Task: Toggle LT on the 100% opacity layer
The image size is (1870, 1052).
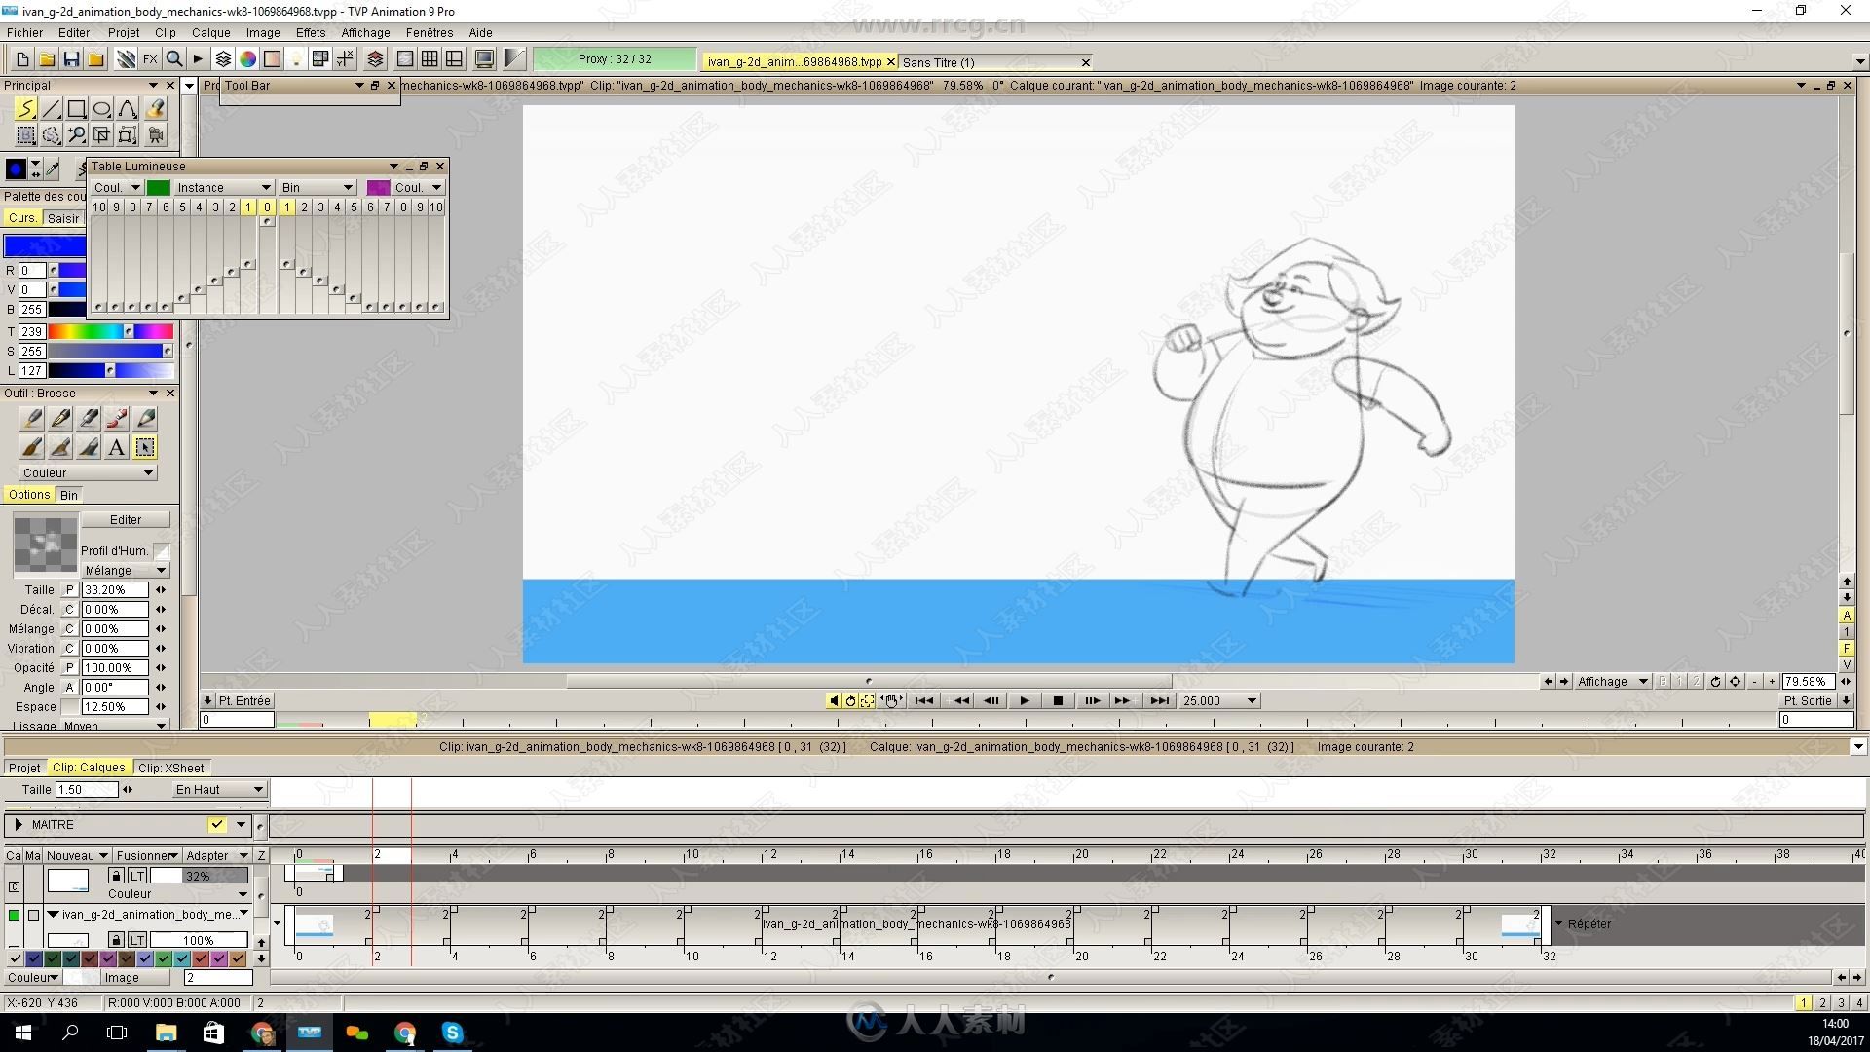Action: pyautogui.click(x=137, y=940)
